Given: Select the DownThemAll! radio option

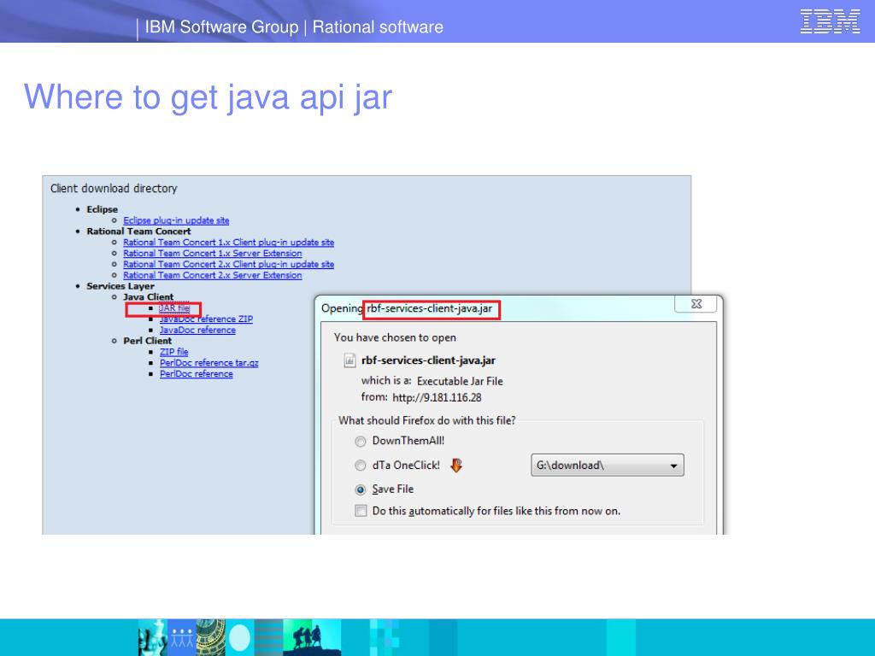Looking at the screenshot, I should [x=361, y=442].
